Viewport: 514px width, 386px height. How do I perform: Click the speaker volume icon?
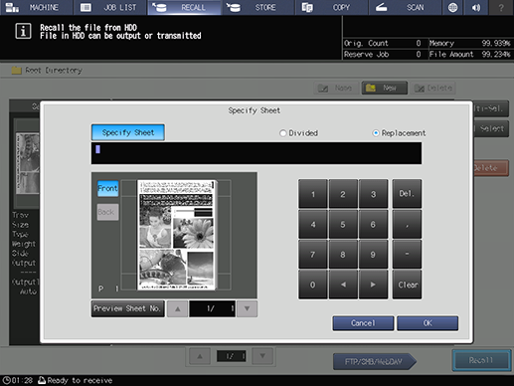tap(476, 7)
